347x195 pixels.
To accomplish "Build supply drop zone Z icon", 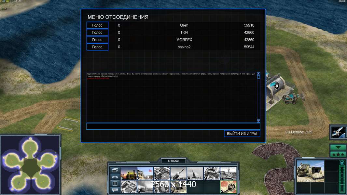I will [145, 187].
